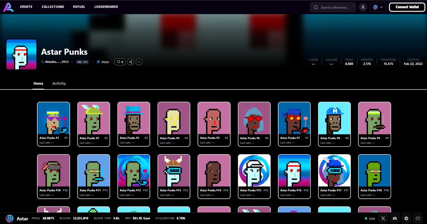Like the collection with heart button

(120, 62)
